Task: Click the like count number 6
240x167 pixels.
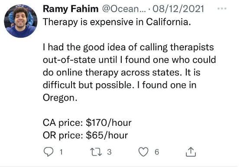Action: point(157,152)
